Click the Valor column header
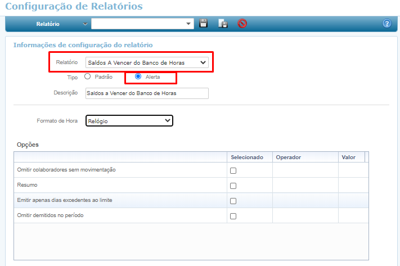The image size is (400, 266). click(x=348, y=157)
